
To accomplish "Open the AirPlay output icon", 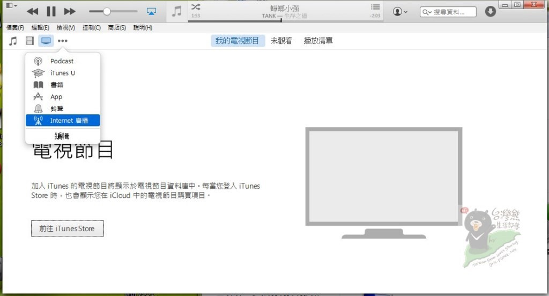I will tap(151, 12).
